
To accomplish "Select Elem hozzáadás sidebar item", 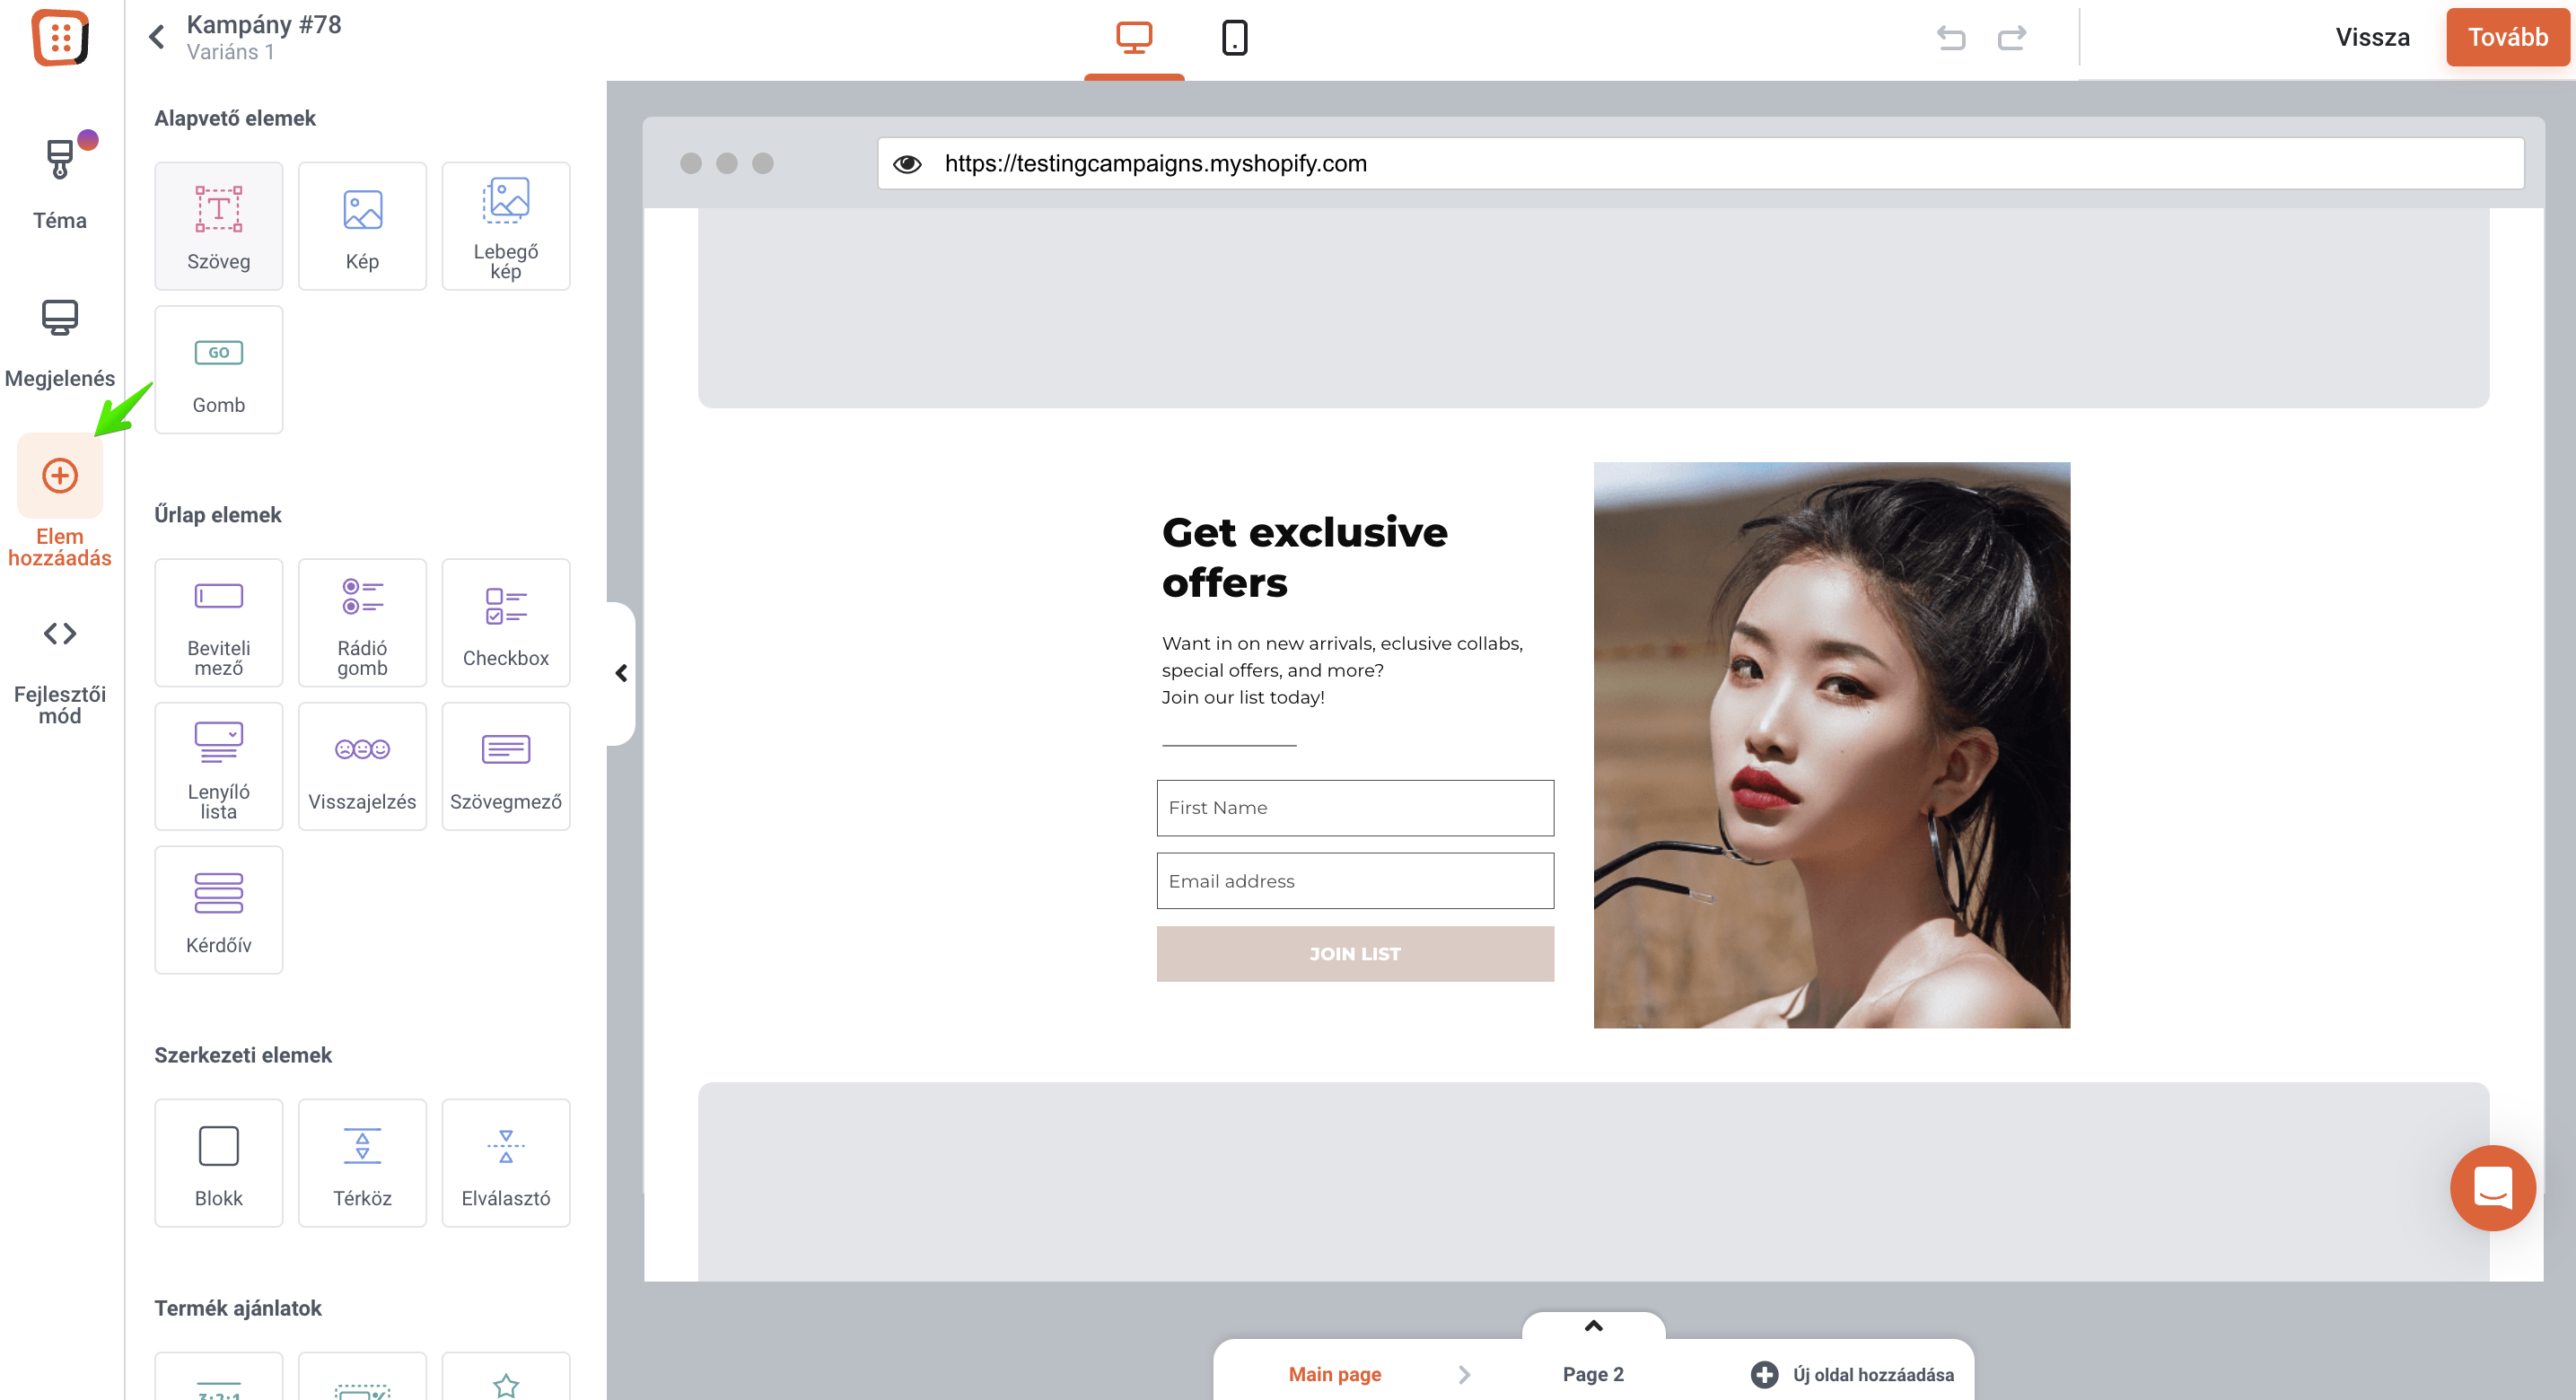I will pyautogui.click(x=60, y=502).
